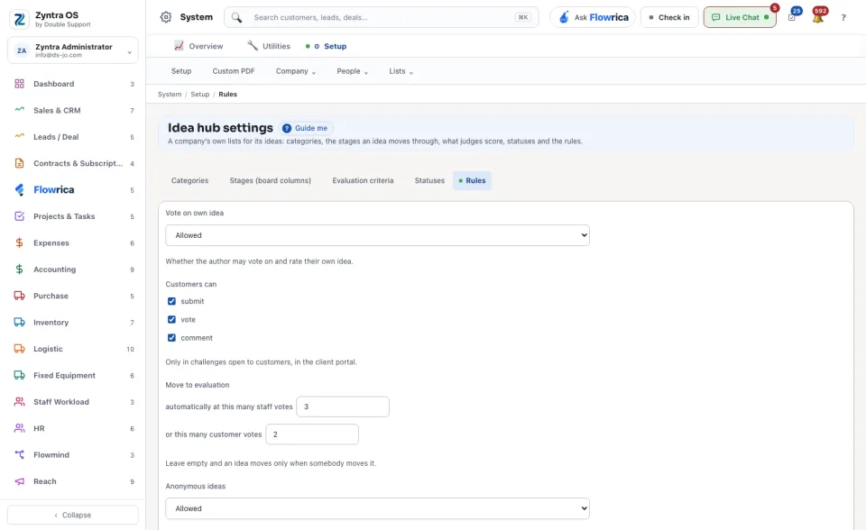Open the Anonymous ideas dropdown
This screenshot has width=866, height=530.
tap(377, 508)
